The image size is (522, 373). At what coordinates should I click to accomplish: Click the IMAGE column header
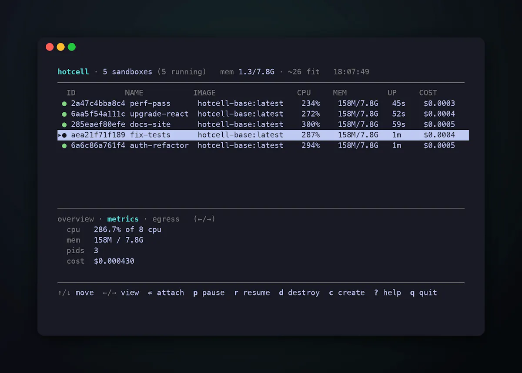204,93
